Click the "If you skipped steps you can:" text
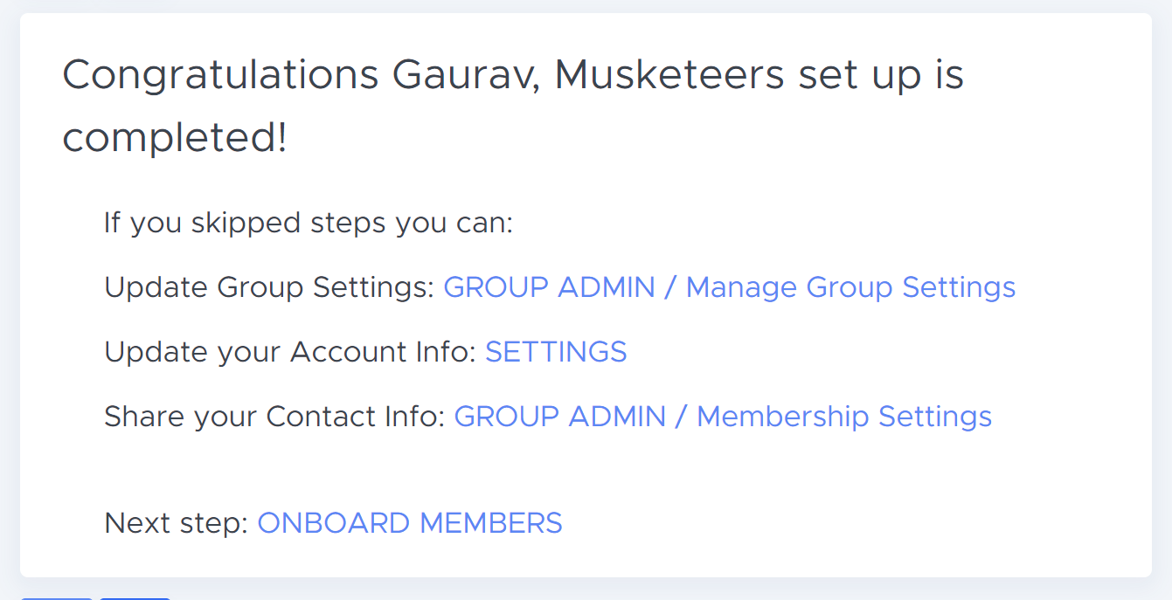Image resolution: width=1172 pixels, height=600 pixels. click(309, 223)
